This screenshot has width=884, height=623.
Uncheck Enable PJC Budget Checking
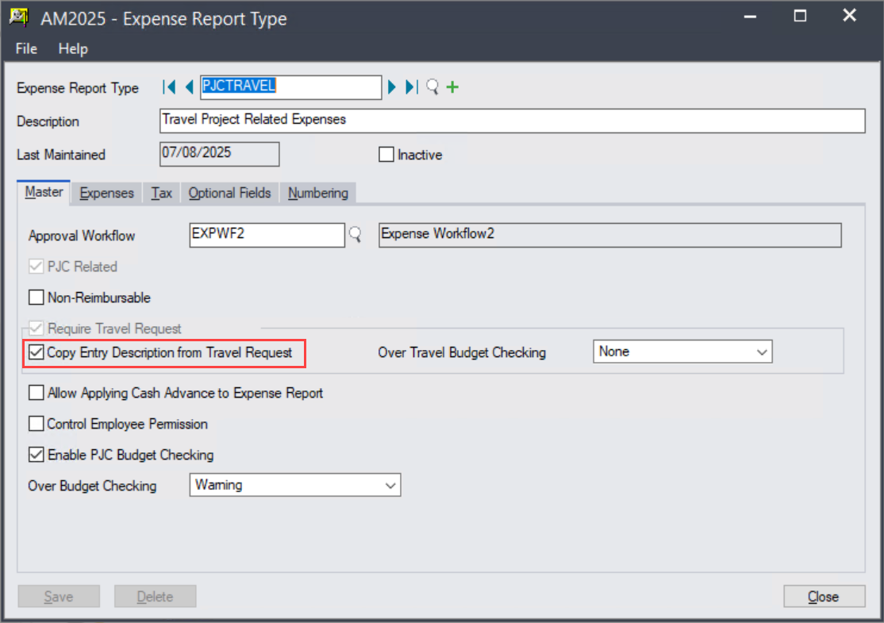point(36,455)
